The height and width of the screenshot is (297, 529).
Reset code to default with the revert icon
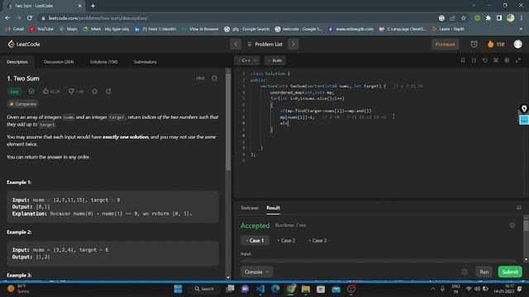(485, 60)
